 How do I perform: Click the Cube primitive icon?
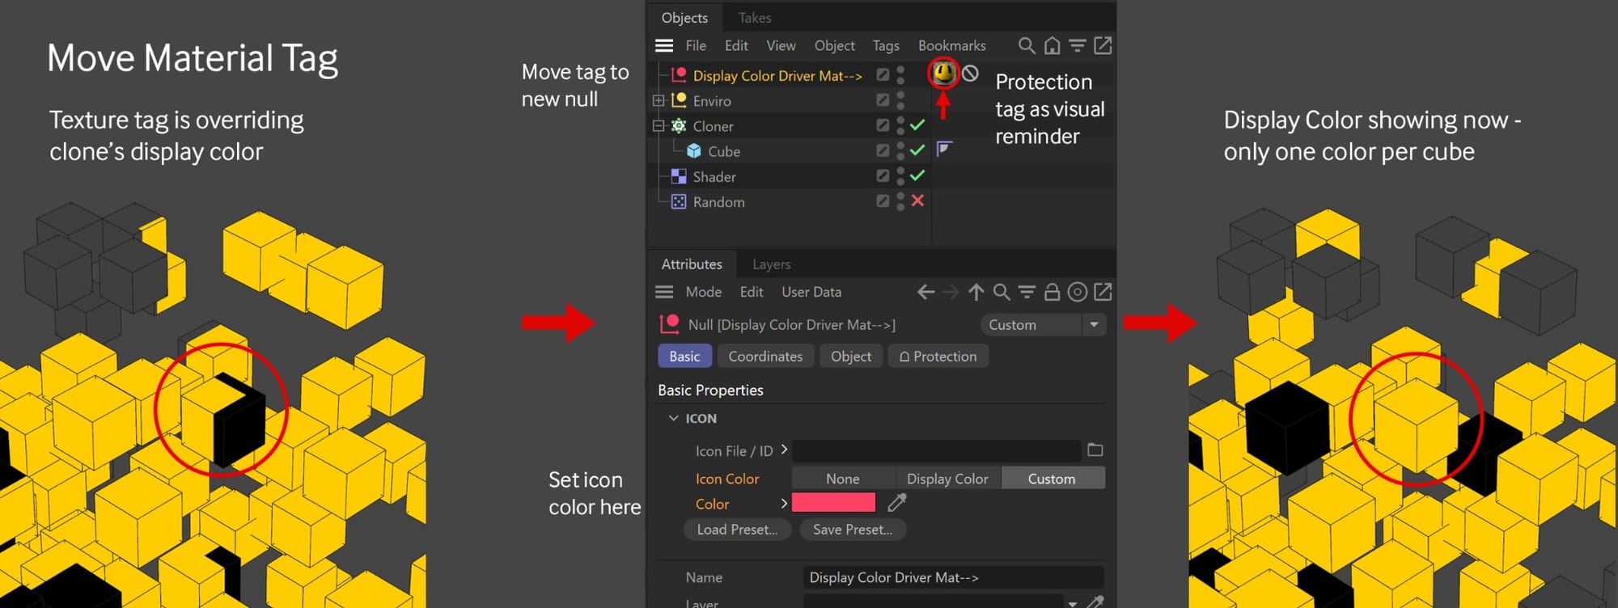pyautogui.click(x=693, y=151)
